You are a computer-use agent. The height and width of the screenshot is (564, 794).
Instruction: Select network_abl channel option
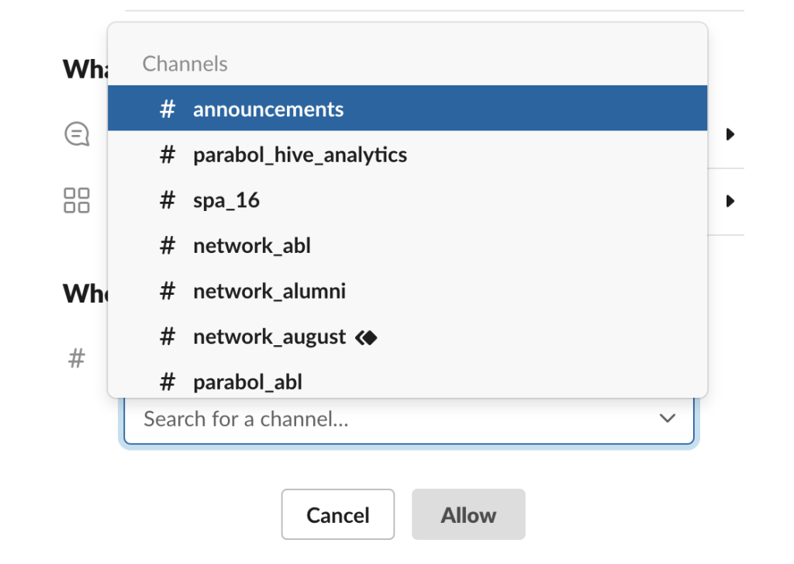[x=252, y=246]
